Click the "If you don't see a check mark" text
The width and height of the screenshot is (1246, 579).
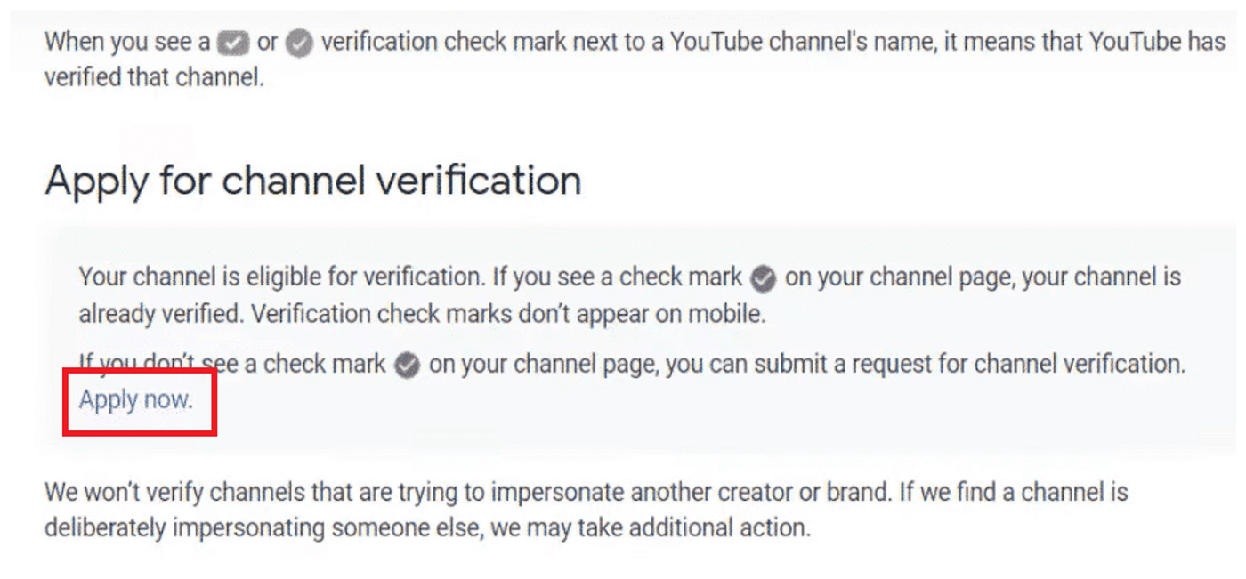point(231,364)
